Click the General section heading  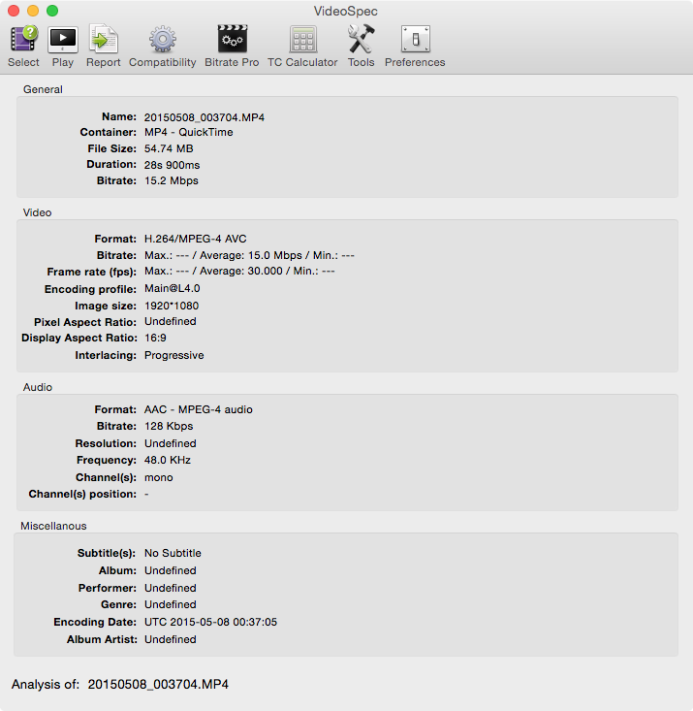pos(43,89)
